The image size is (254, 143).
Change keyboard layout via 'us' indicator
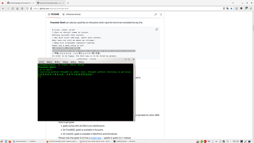[216, 142]
